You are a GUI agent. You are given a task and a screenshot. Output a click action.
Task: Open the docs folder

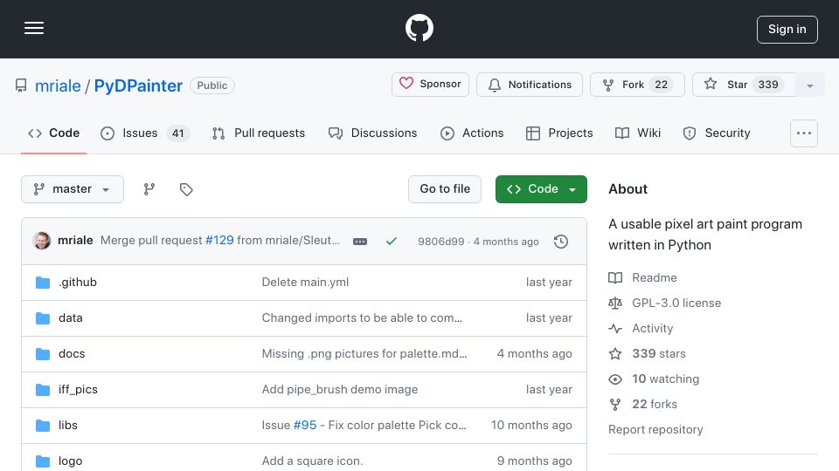click(72, 353)
